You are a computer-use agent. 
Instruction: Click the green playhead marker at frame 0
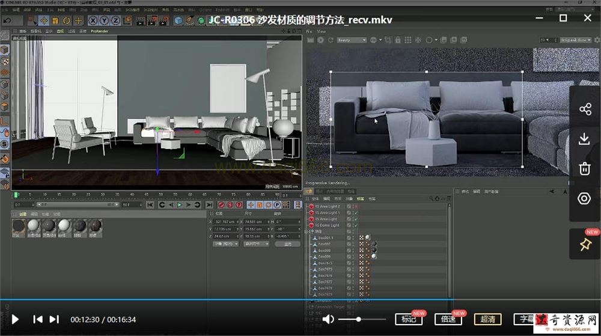click(16, 195)
